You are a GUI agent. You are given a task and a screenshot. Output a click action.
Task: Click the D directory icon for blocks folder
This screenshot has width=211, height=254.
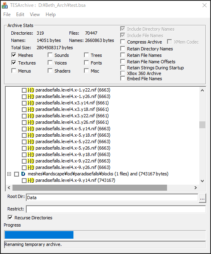(x=23, y=174)
